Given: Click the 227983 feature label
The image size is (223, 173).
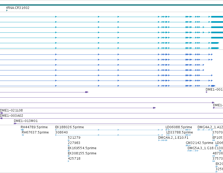Looking at the screenshot, I should pyautogui.click(x=74, y=143).
